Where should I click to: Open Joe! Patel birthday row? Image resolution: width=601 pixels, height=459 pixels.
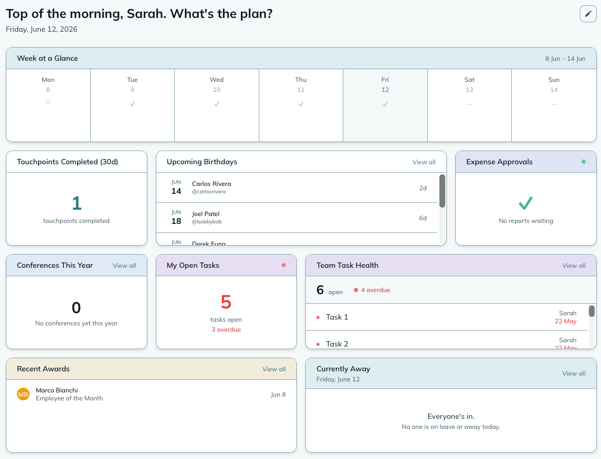(297, 218)
